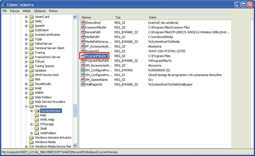Viewport: 255px width, 156px height.
Task: Click the VBA folder icon
Action: (x=31, y=79)
